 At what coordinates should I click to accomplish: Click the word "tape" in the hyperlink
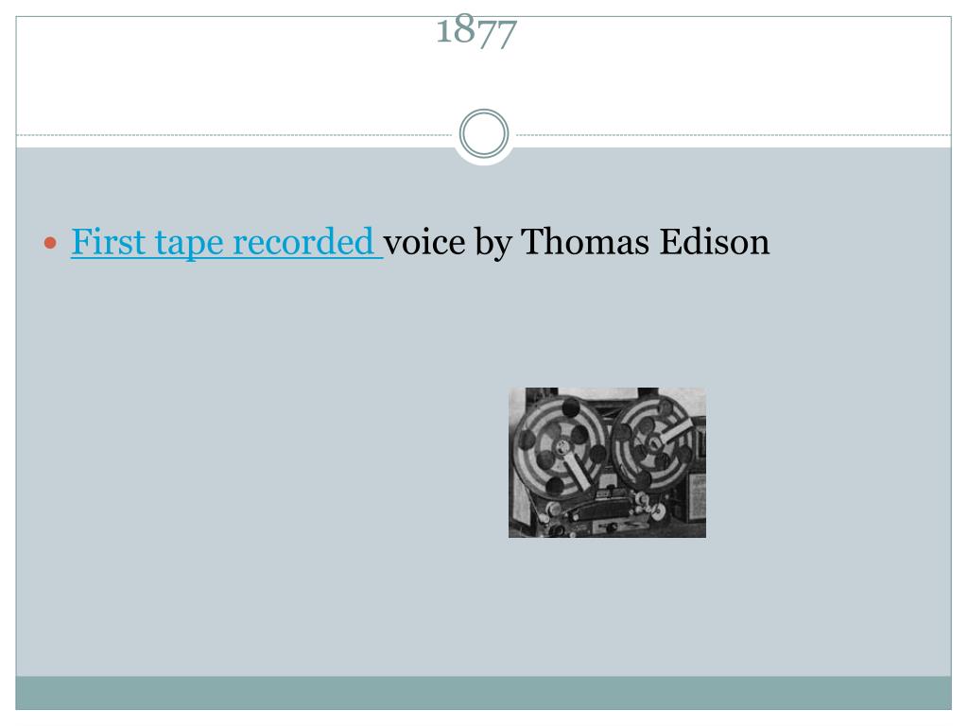coord(188,243)
